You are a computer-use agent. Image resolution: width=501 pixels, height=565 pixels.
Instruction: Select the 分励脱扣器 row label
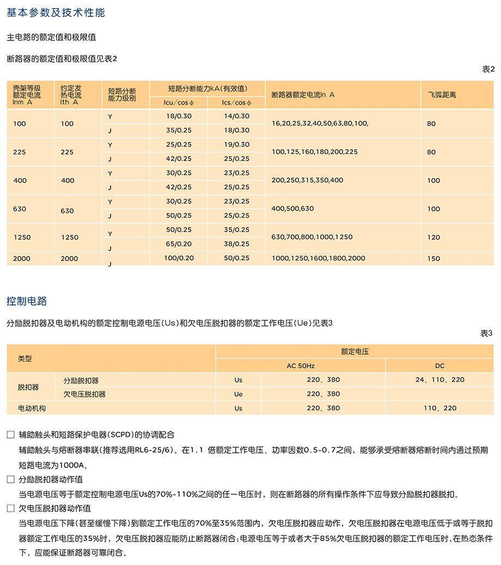pyautogui.click(x=81, y=380)
